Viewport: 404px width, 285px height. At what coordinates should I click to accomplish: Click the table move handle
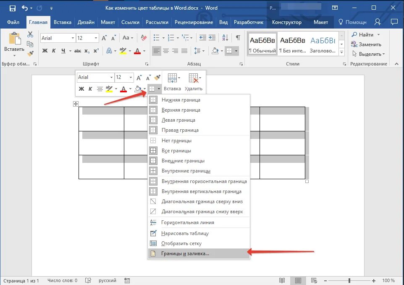coord(76,104)
